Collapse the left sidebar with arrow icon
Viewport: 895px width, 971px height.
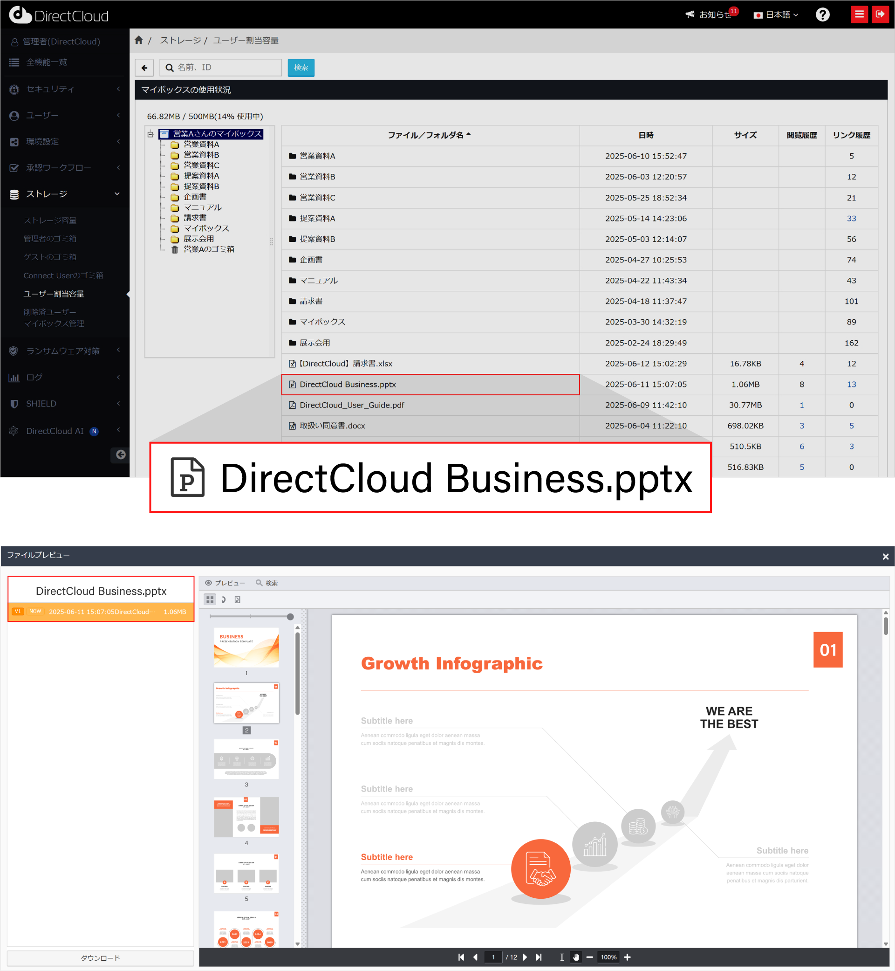click(121, 454)
